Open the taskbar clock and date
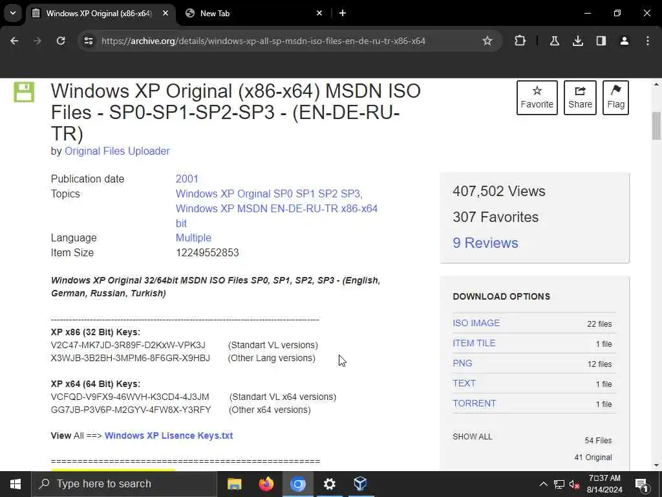The width and height of the screenshot is (662, 497). pyautogui.click(x=604, y=484)
